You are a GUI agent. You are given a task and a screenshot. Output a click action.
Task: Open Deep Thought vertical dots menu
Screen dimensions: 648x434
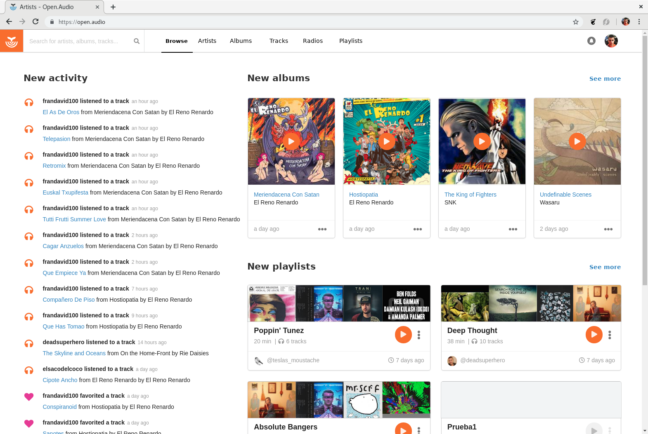[x=610, y=335]
